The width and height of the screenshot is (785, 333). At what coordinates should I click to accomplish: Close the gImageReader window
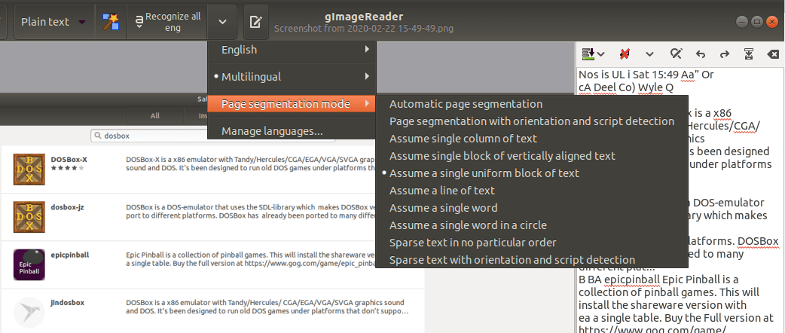pyautogui.click(x=771, y=22)
